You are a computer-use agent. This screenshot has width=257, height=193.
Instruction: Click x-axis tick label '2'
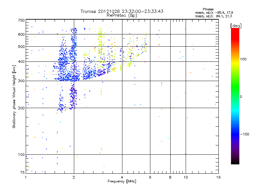click(74, 177)
